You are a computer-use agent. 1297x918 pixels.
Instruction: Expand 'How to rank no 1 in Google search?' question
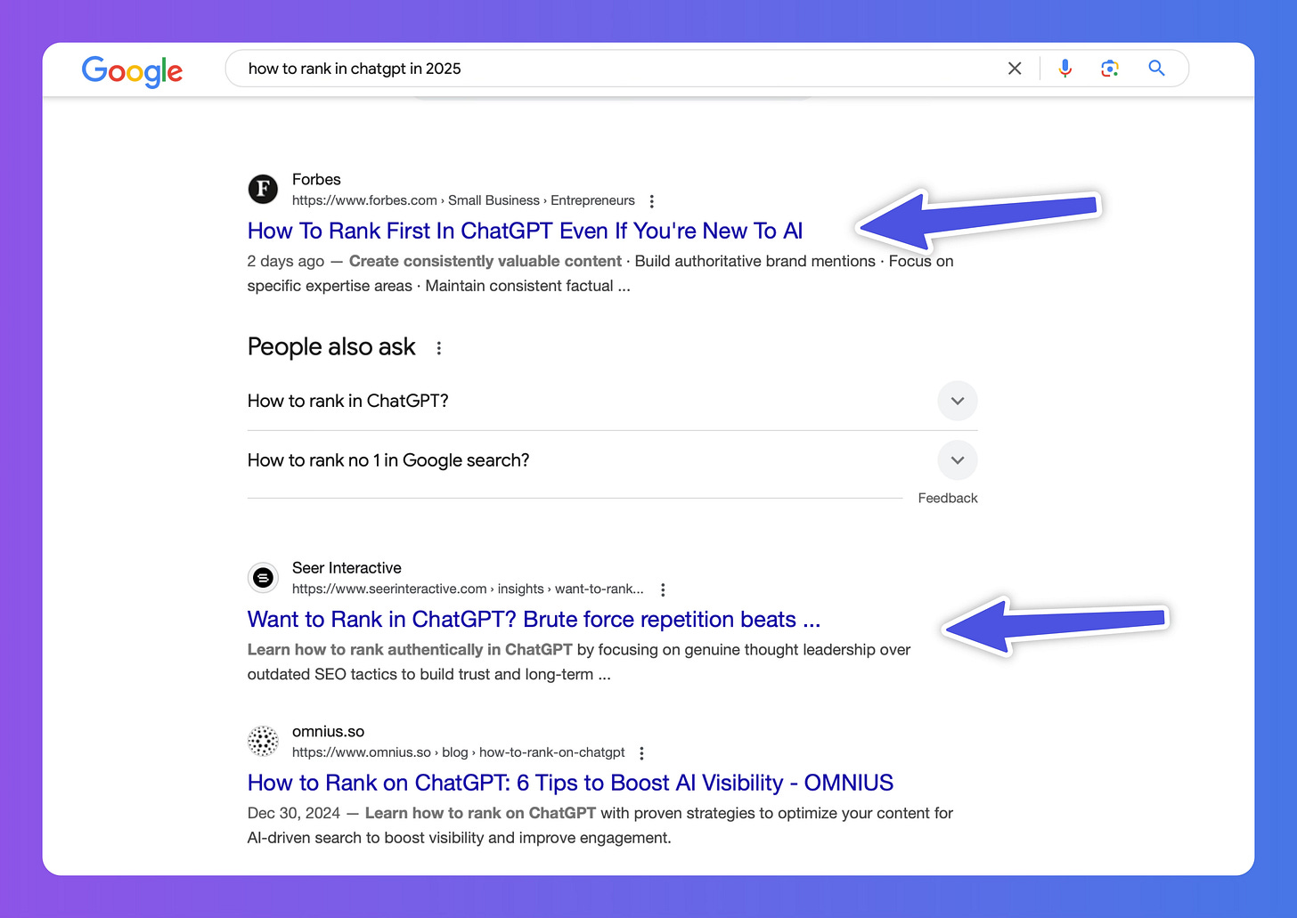tap(958, 460)
